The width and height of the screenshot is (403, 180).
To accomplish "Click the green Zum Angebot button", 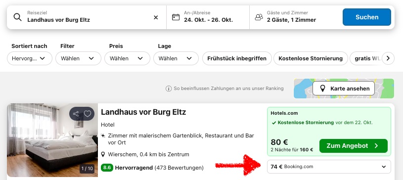I will (354, 146).
